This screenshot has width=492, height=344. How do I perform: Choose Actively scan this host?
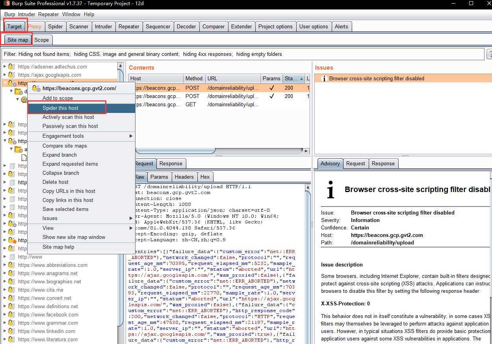click(82, 117)
